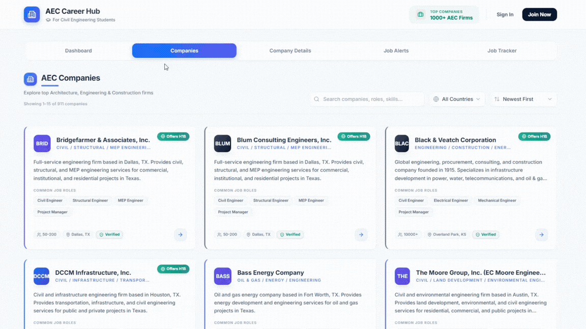586x329 pixels.
Task: Click the Mechanical Engineer role tag
Action: point(497,201)
